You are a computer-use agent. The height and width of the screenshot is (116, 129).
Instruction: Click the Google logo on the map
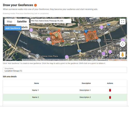[x=9, y=59]
